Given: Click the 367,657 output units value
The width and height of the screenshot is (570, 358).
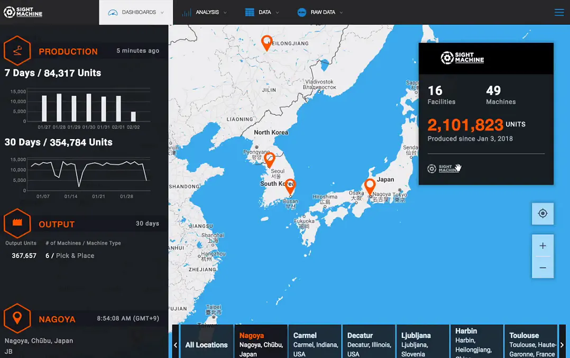Looking at the screenshot, I should click(x=24, y=255).
